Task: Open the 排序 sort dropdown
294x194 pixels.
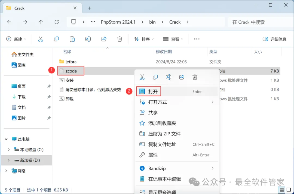Action: click(x=144, y=39)
